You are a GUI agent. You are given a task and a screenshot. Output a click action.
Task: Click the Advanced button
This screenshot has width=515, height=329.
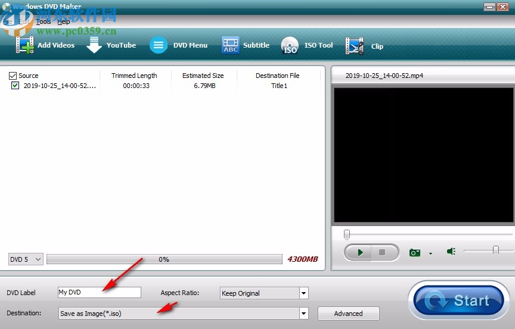tap(349, 314)
